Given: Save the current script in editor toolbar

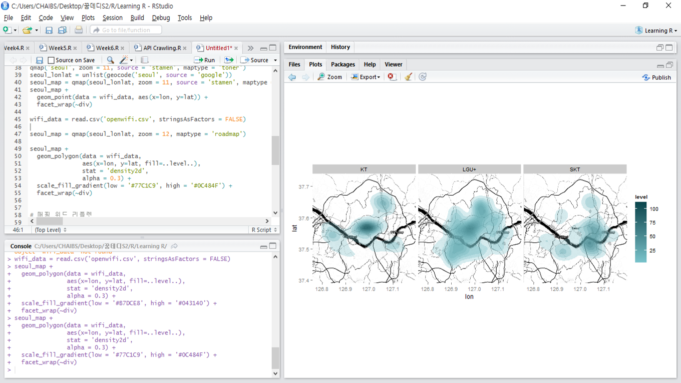Looking at the screenshot, I should tap(40, 60).
